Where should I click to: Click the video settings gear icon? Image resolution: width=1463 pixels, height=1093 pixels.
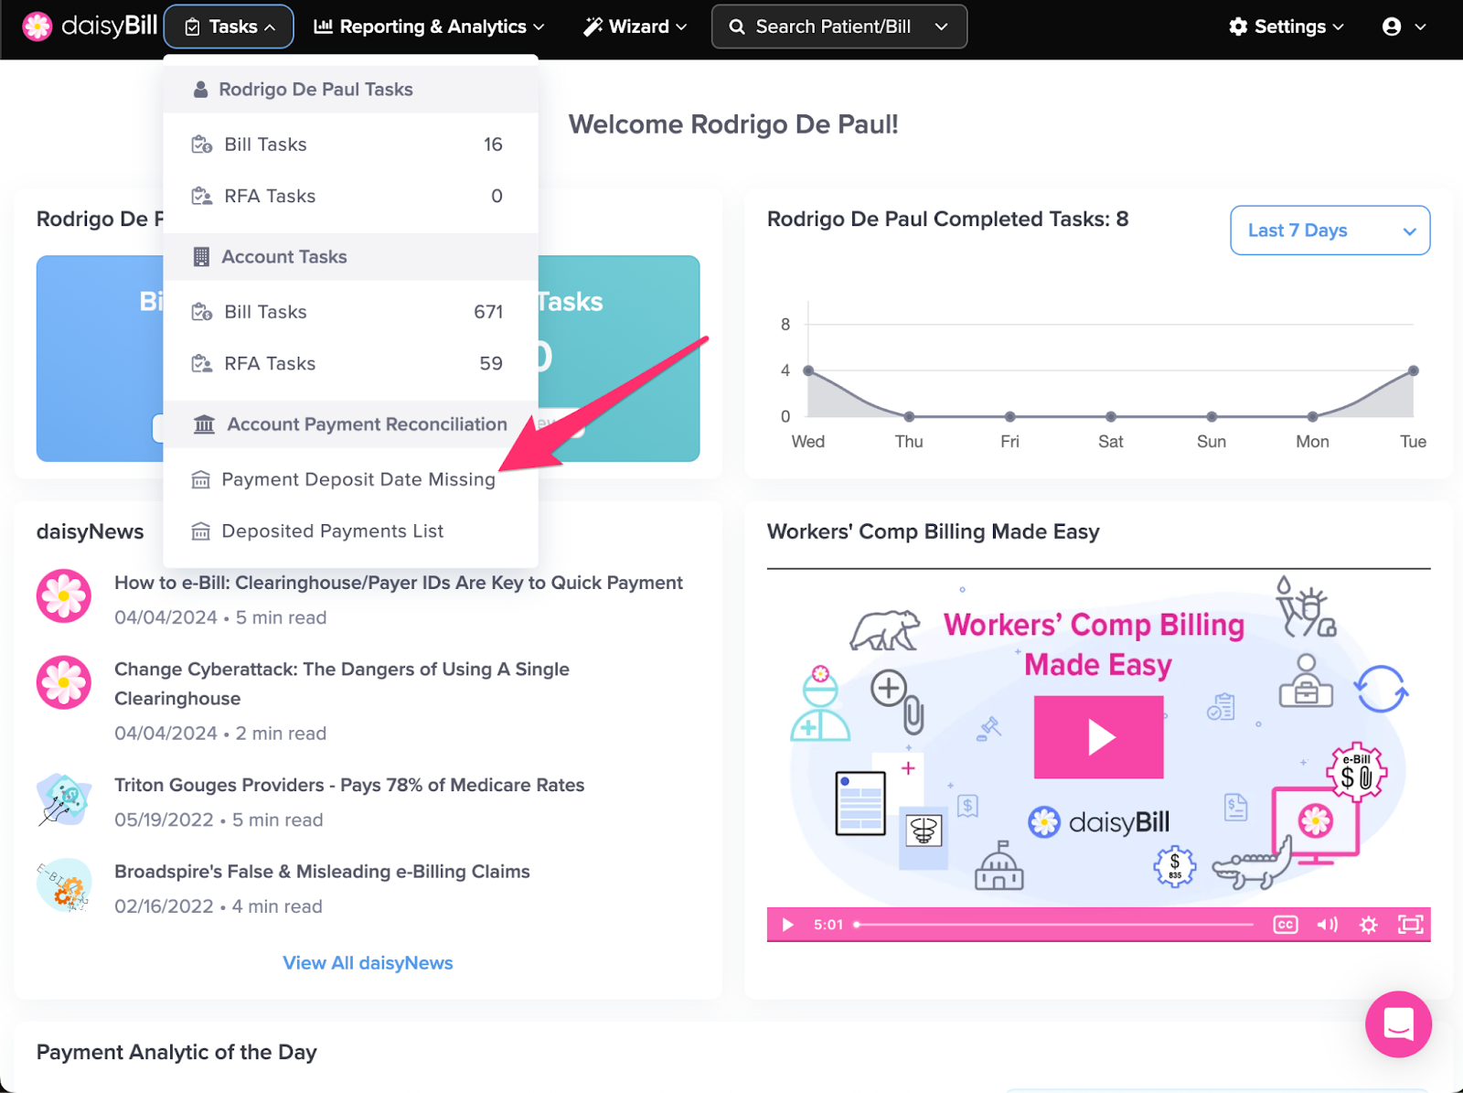(1368, 925)
